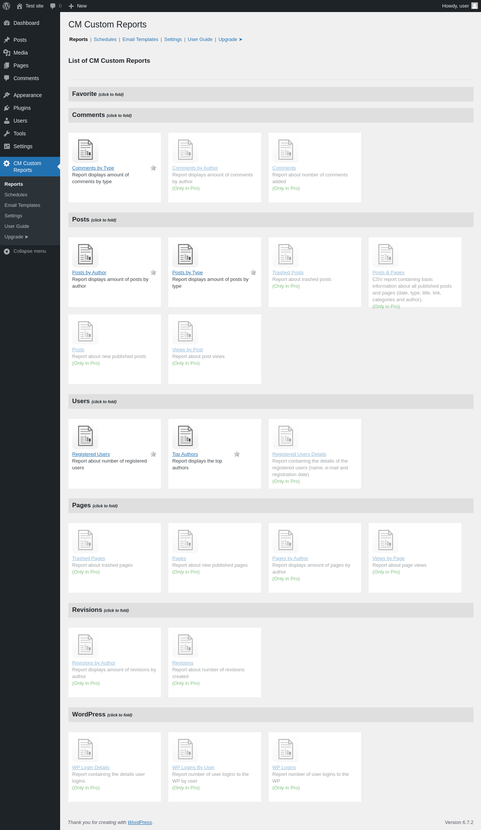The height and width of the screenshot is (830, 481).
Task: Click the WordPress logo in admin bar
Action: point(6,6)
